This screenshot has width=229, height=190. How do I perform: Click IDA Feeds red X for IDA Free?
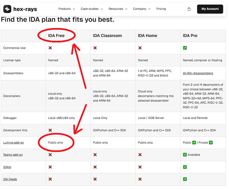(x=50, y=179)
